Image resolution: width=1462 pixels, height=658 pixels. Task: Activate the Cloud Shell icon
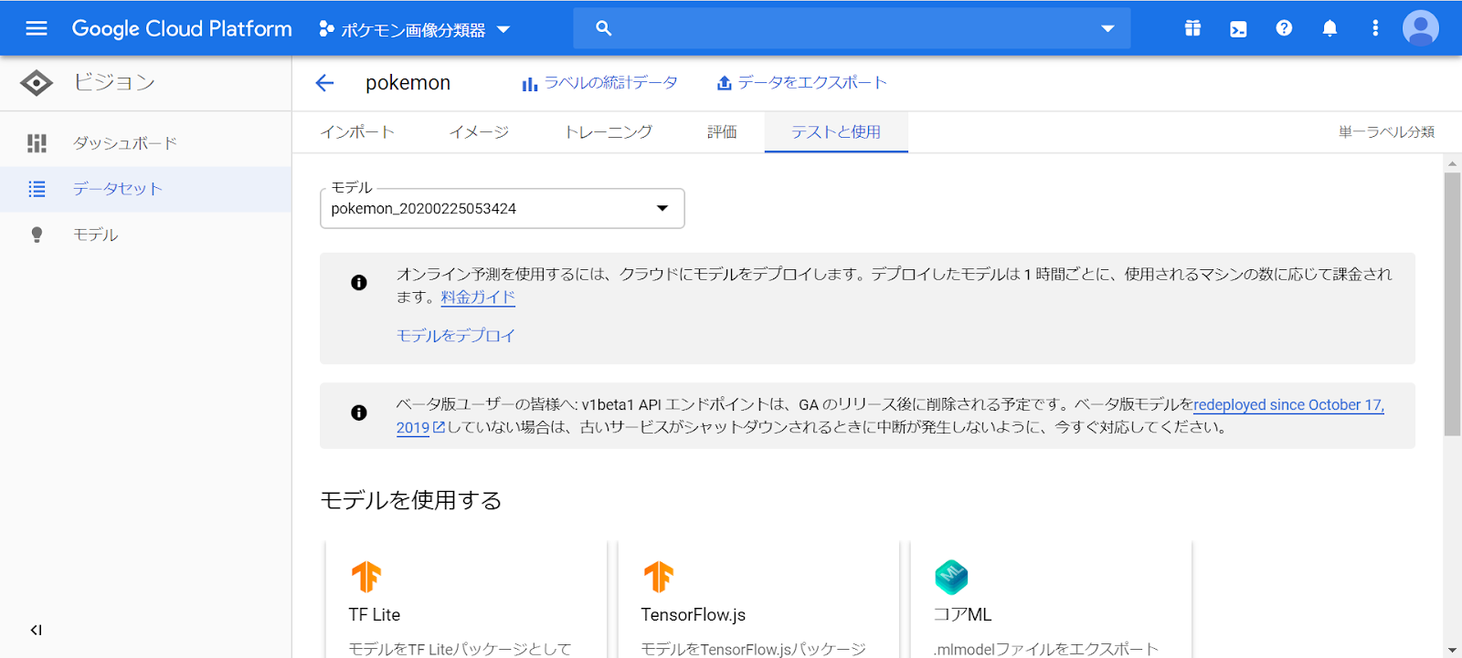point(1238,29)
